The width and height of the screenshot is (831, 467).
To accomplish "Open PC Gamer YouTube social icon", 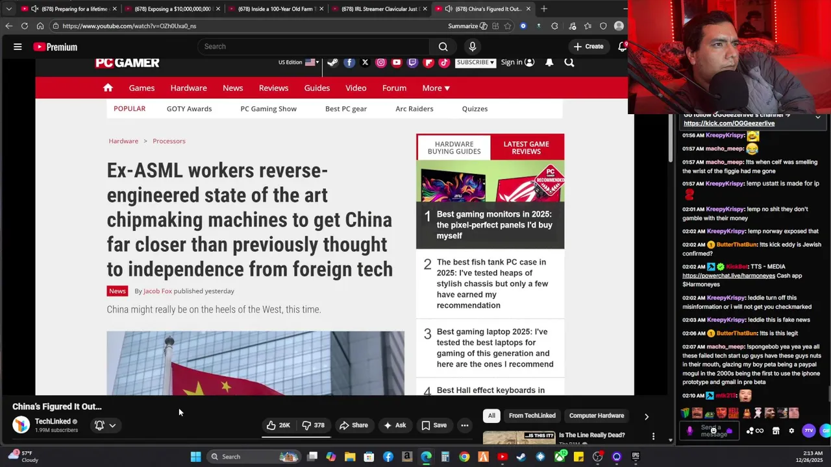I will click(397, 62).
